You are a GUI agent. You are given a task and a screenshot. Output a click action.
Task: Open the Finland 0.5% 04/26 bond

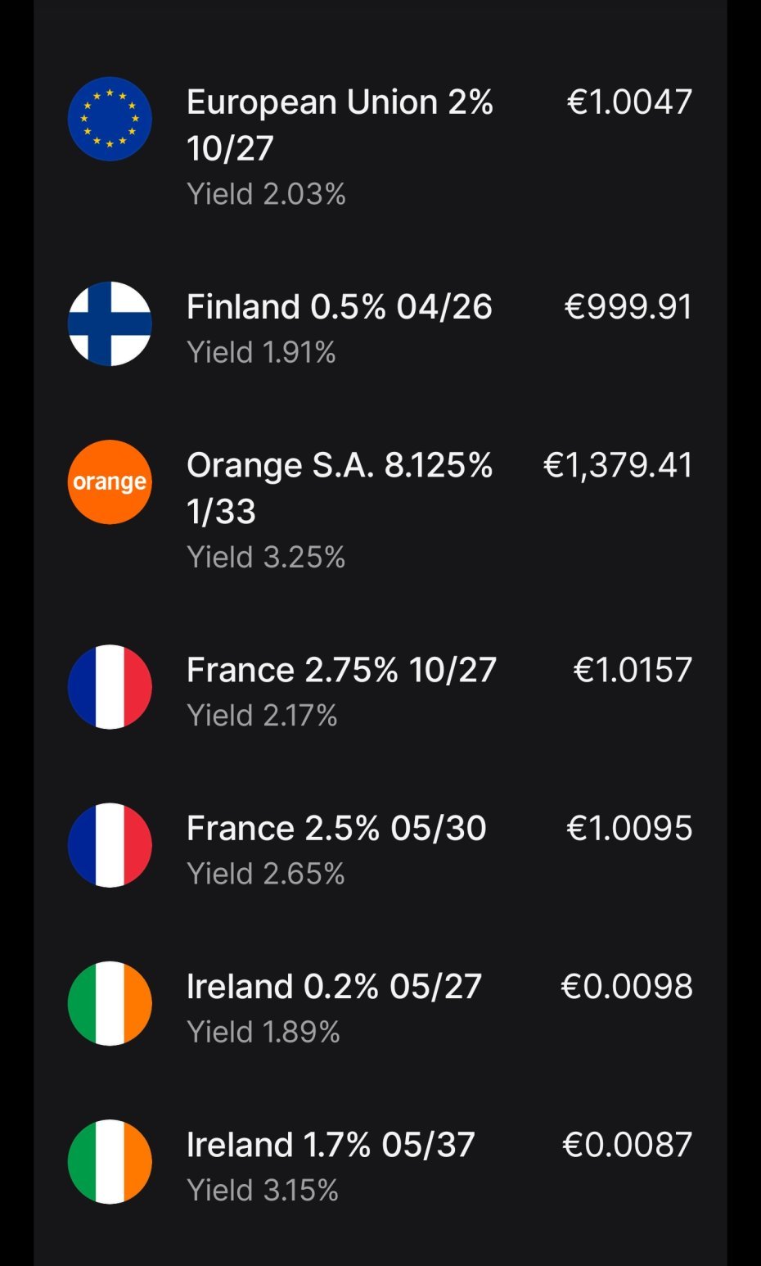[339, 307]
